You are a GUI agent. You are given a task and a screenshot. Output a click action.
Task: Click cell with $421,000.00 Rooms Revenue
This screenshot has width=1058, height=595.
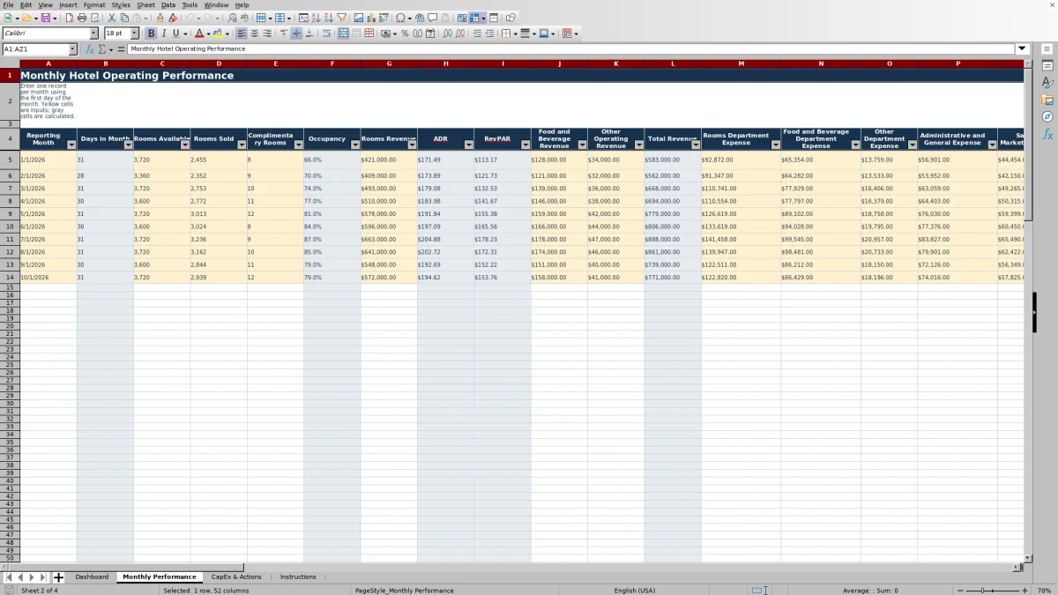coord(389,160)
